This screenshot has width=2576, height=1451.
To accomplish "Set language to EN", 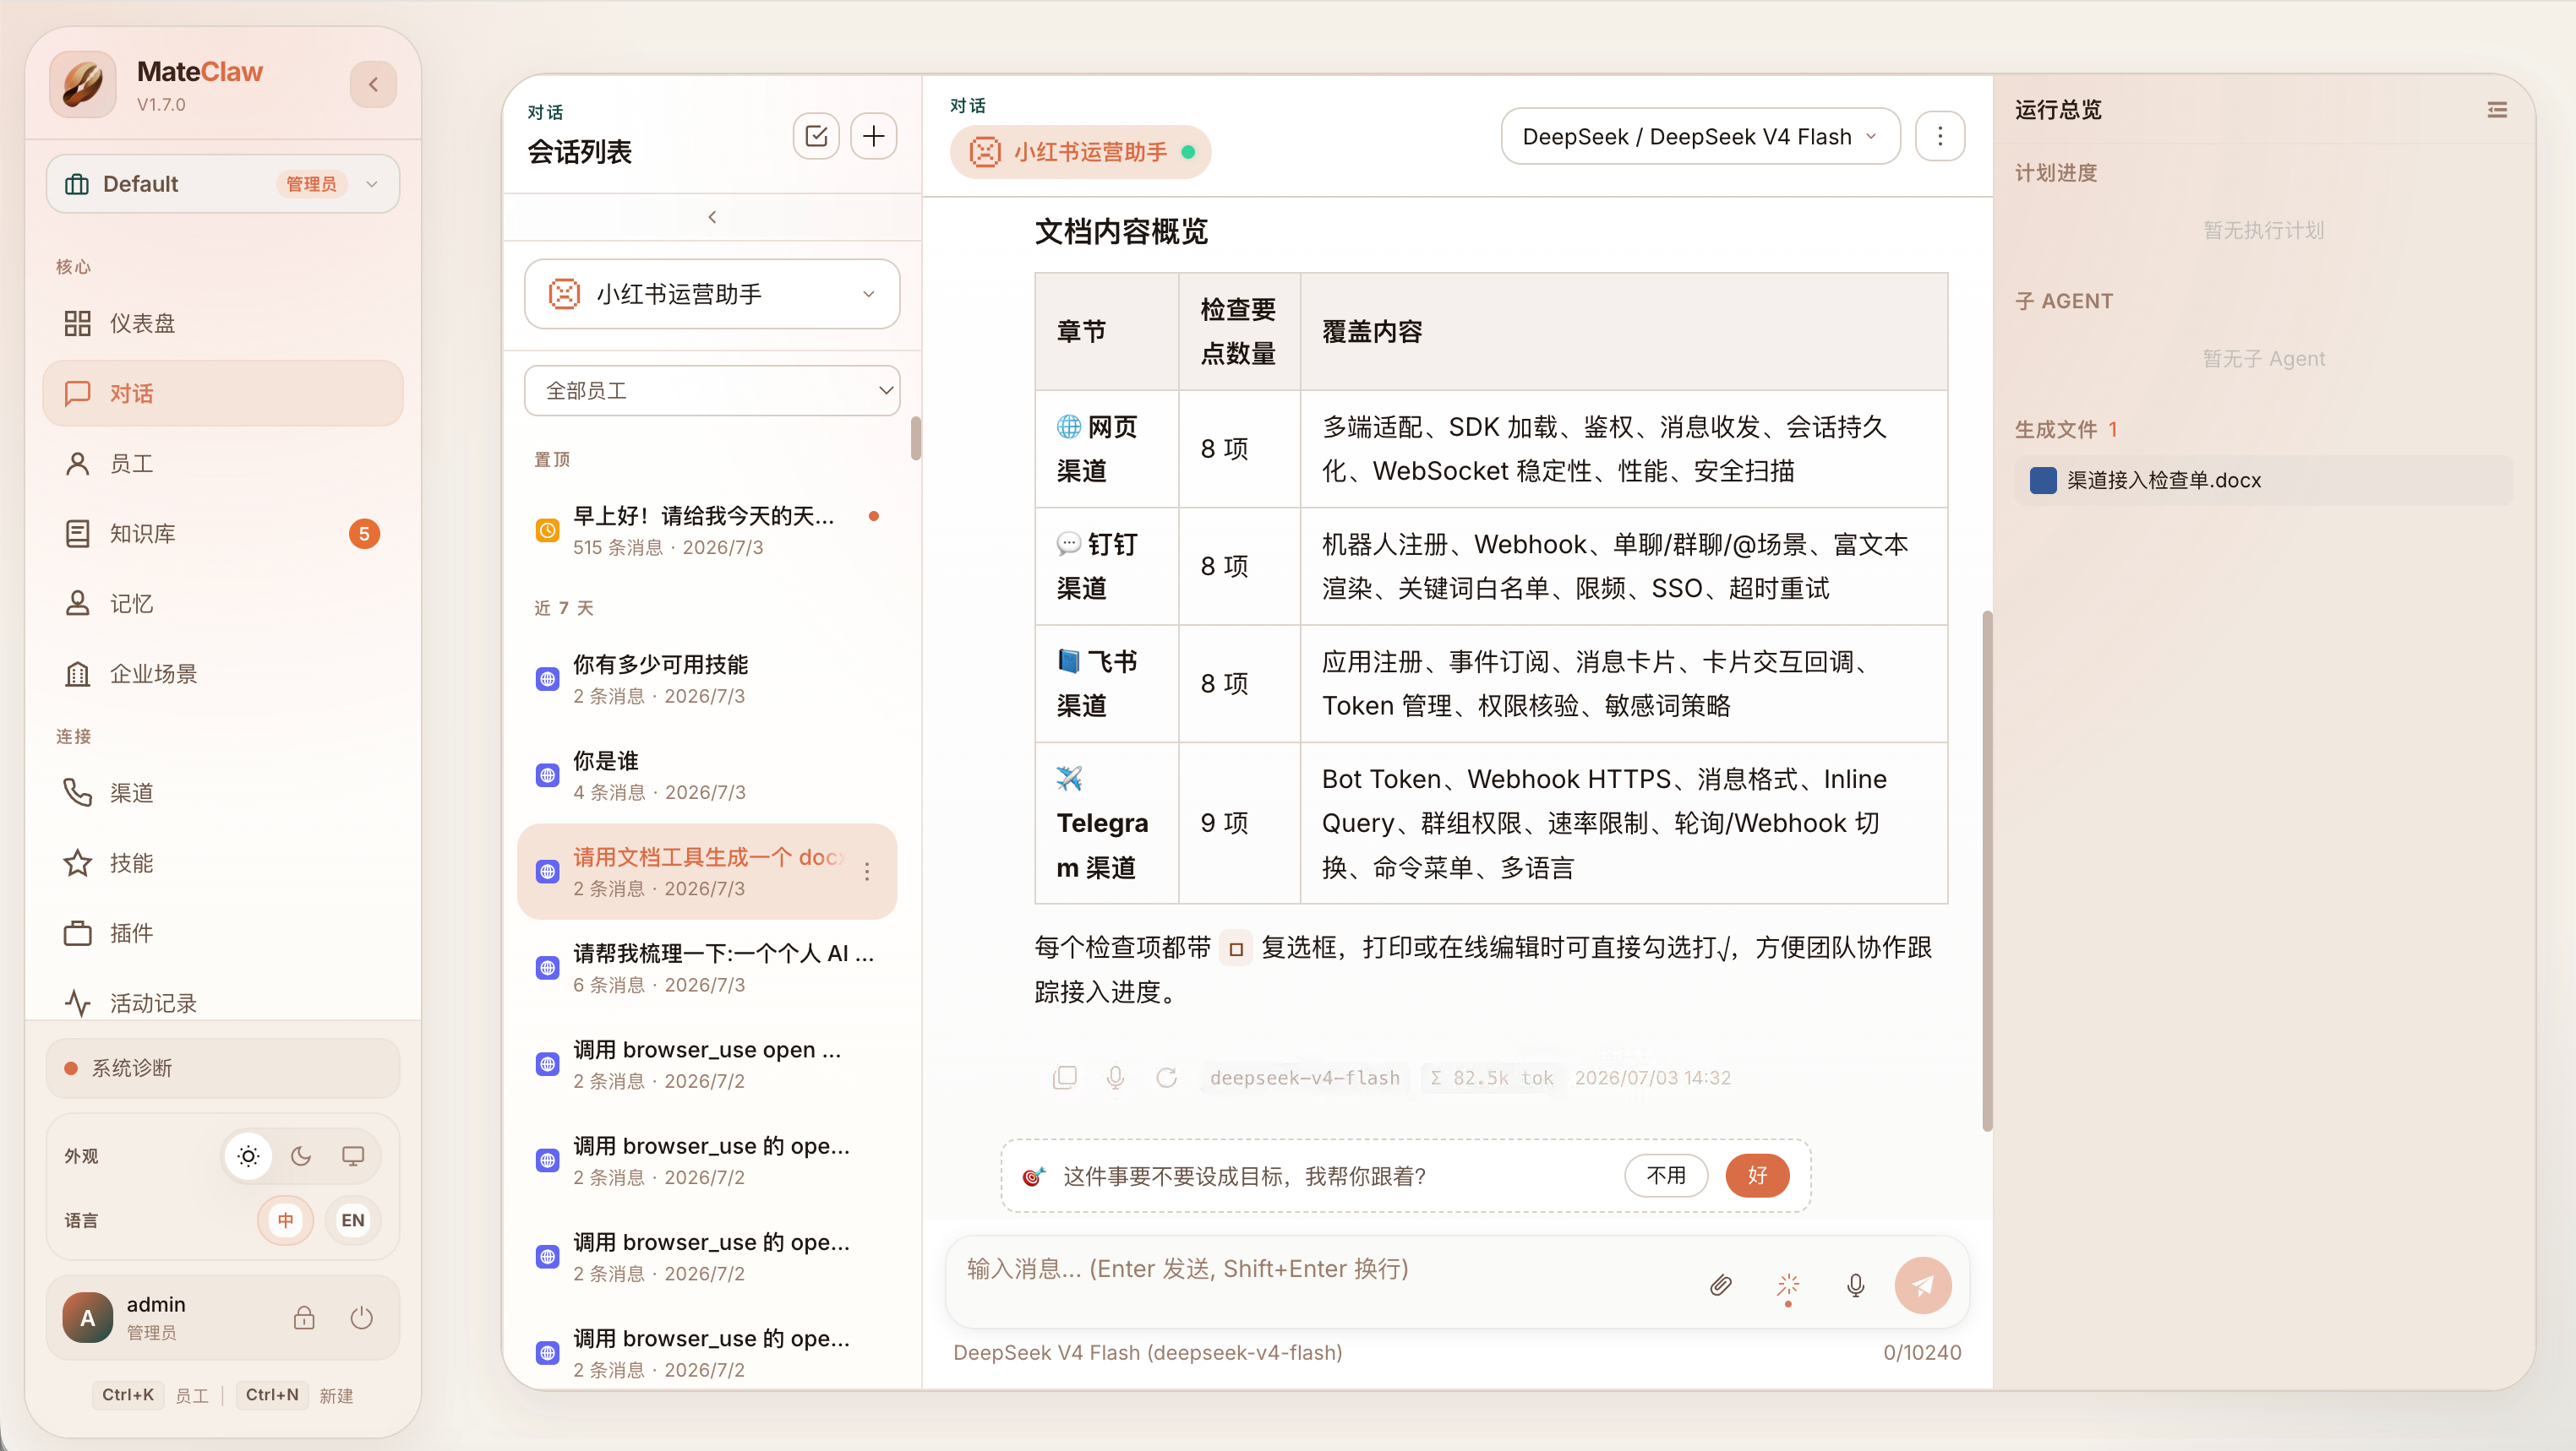I will [353, 1219].
